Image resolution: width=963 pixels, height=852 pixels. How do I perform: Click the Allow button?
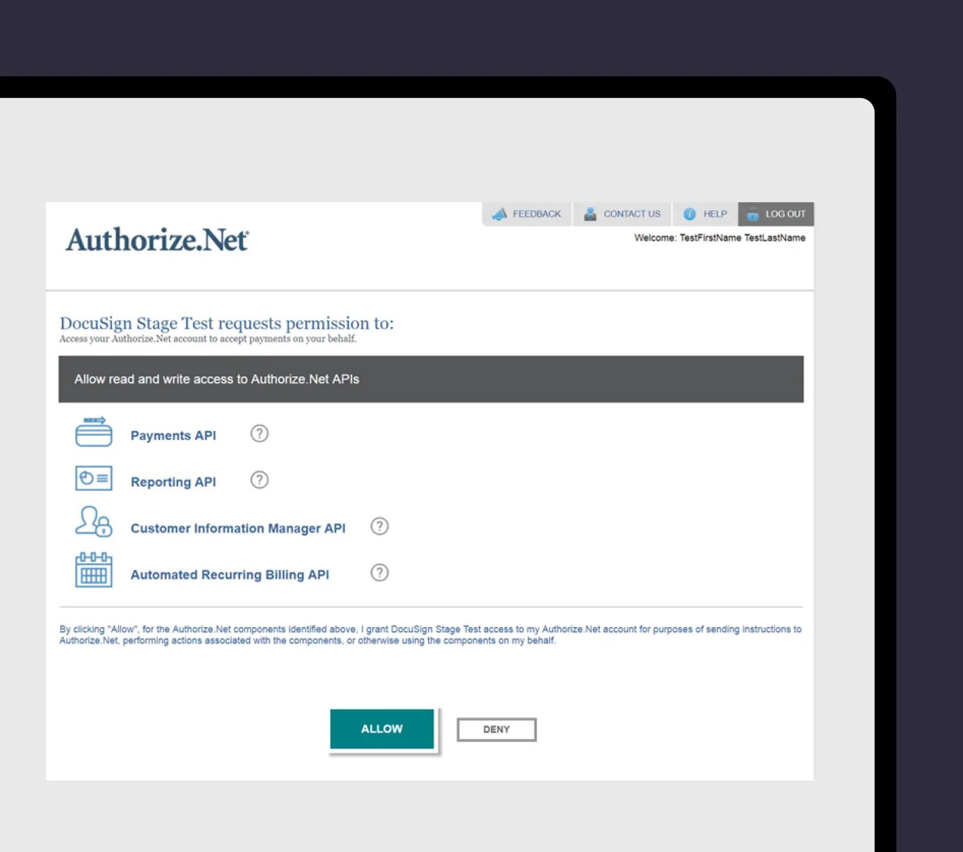(x=382, y=729)
